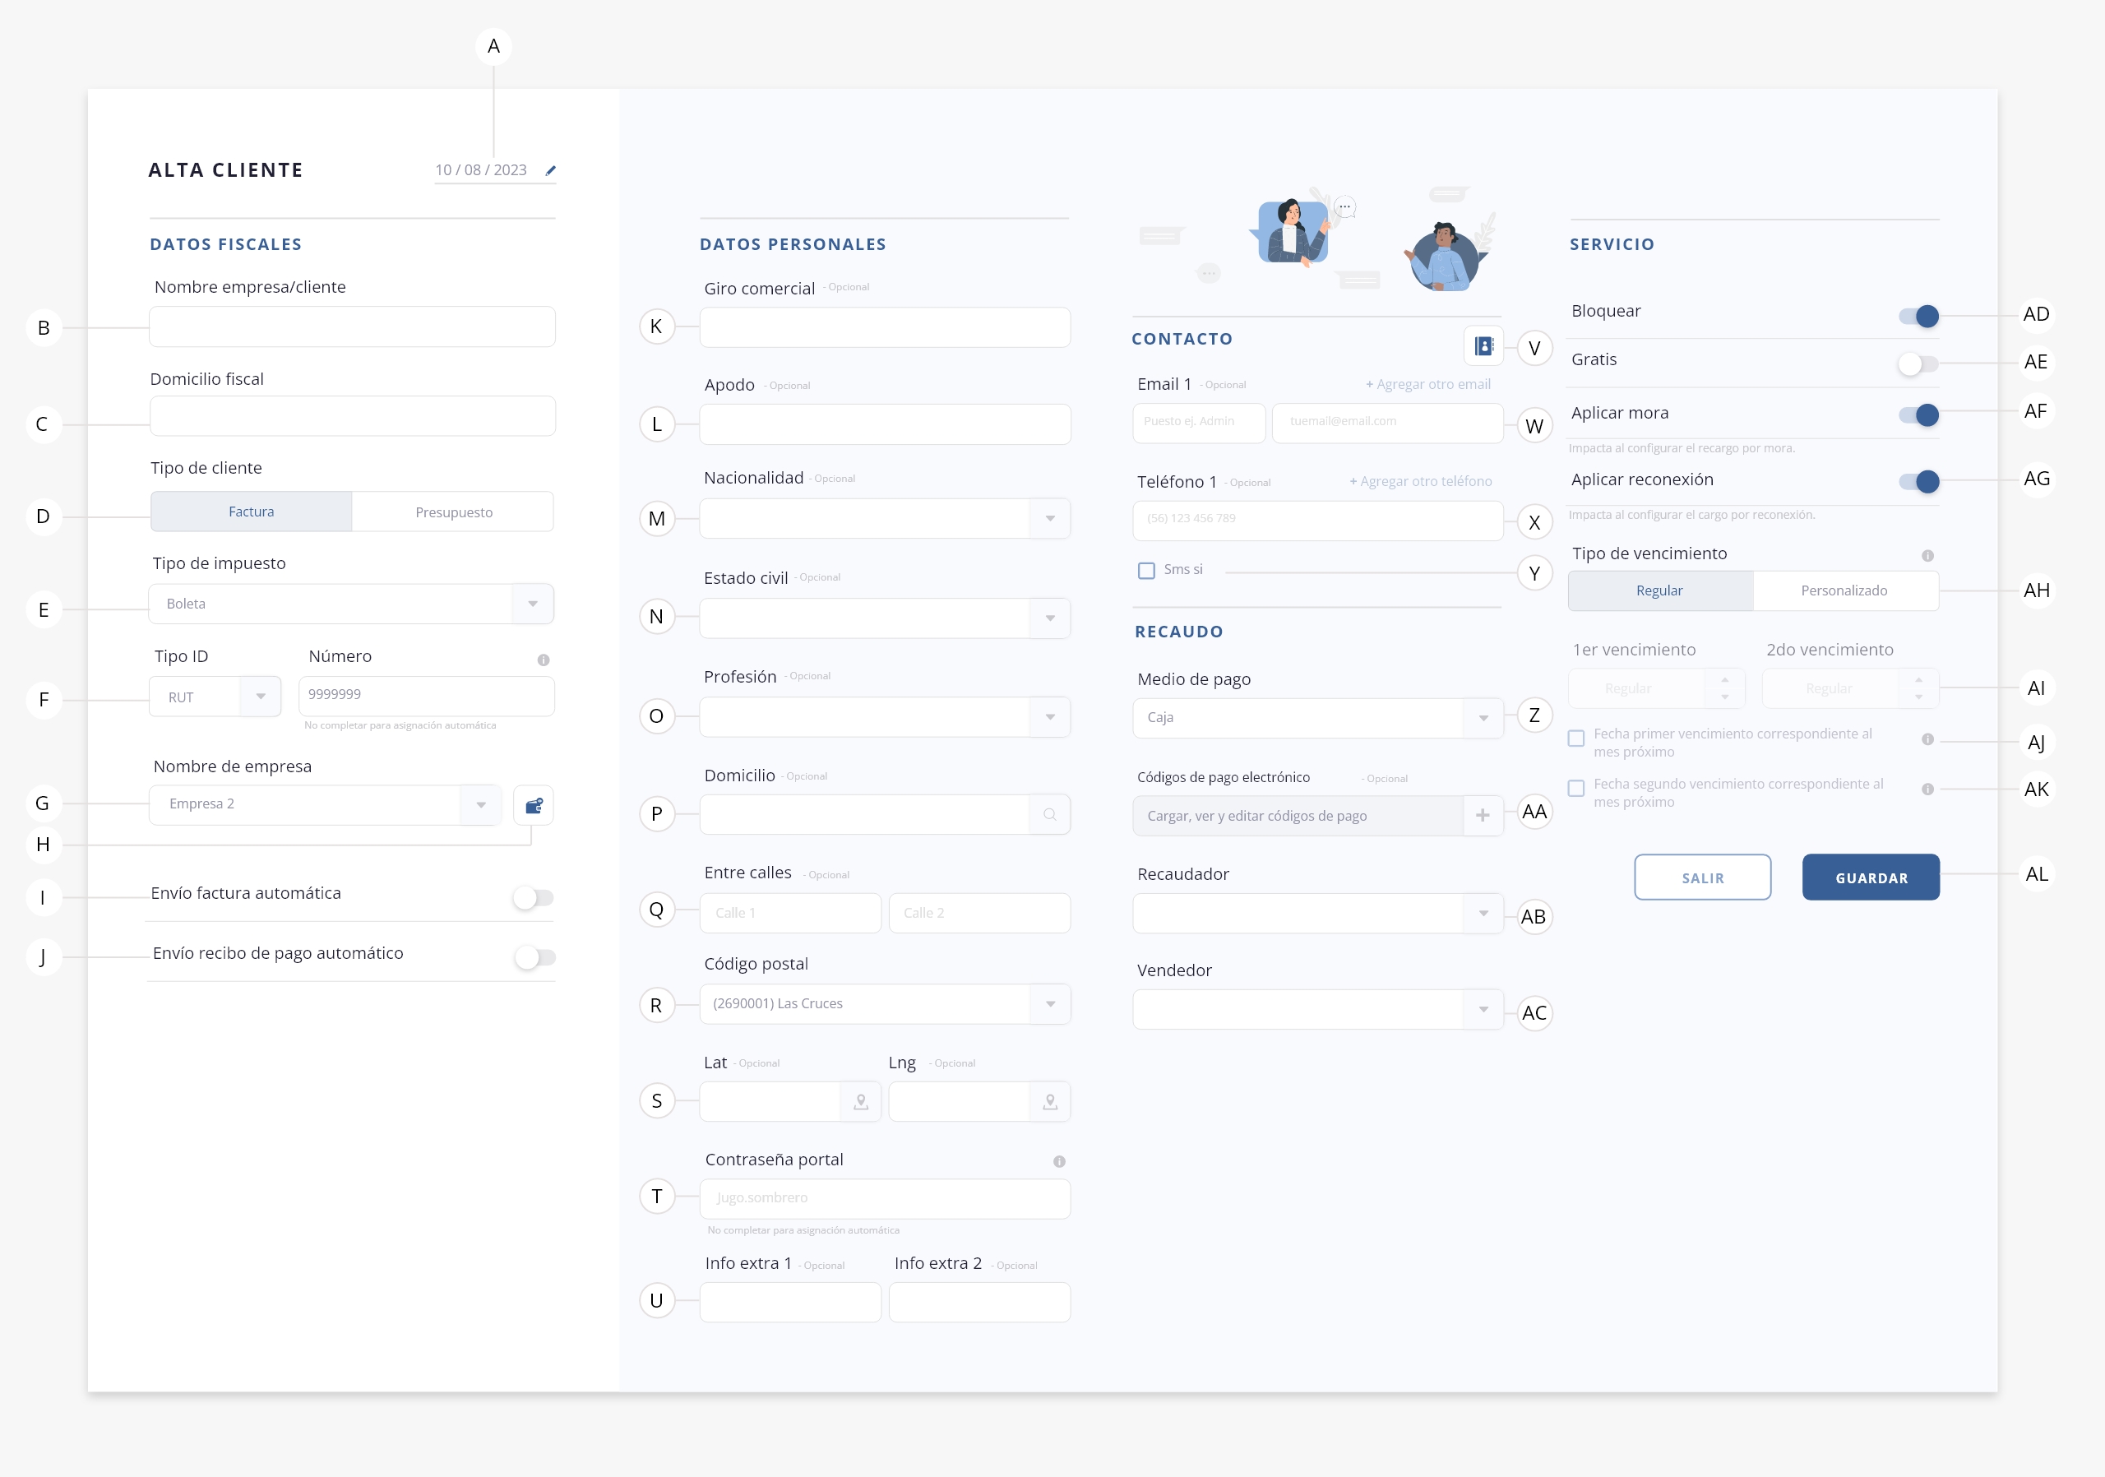Click the search icon in the Domicilio field
Screen dimensions: 2105x1477
point(1050,814)
